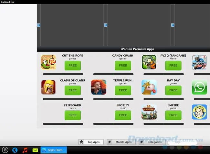The image size is (210, 154).
Task: Open the Cut the Rope app icon
Action: tap(48, 62)
